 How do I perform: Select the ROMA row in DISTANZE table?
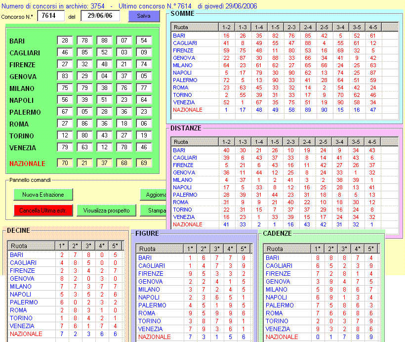(x=284, y=202)
